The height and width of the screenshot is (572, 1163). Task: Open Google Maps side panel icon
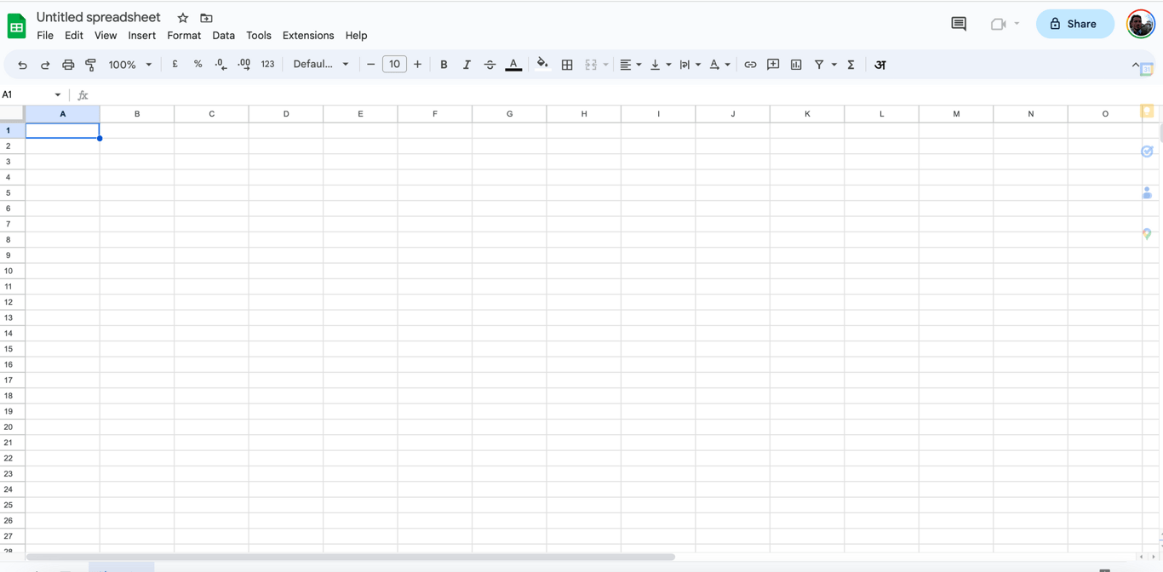(x=1147, y=234)
